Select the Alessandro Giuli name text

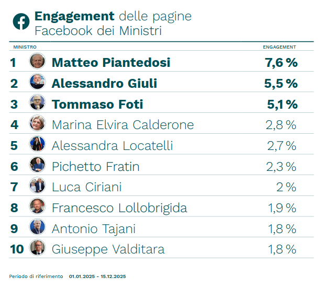(104, 83)
